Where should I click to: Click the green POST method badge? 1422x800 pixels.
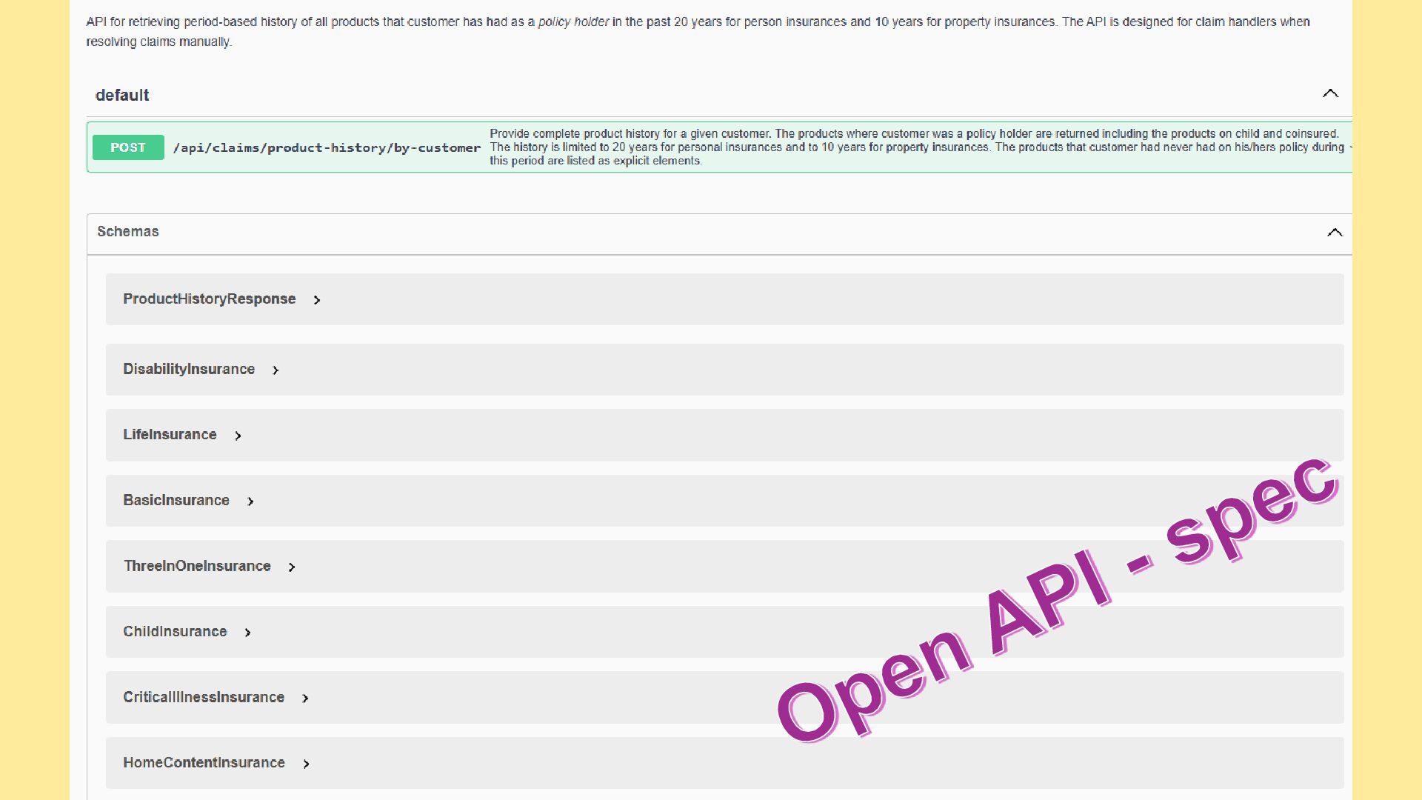tap(128, 147)
